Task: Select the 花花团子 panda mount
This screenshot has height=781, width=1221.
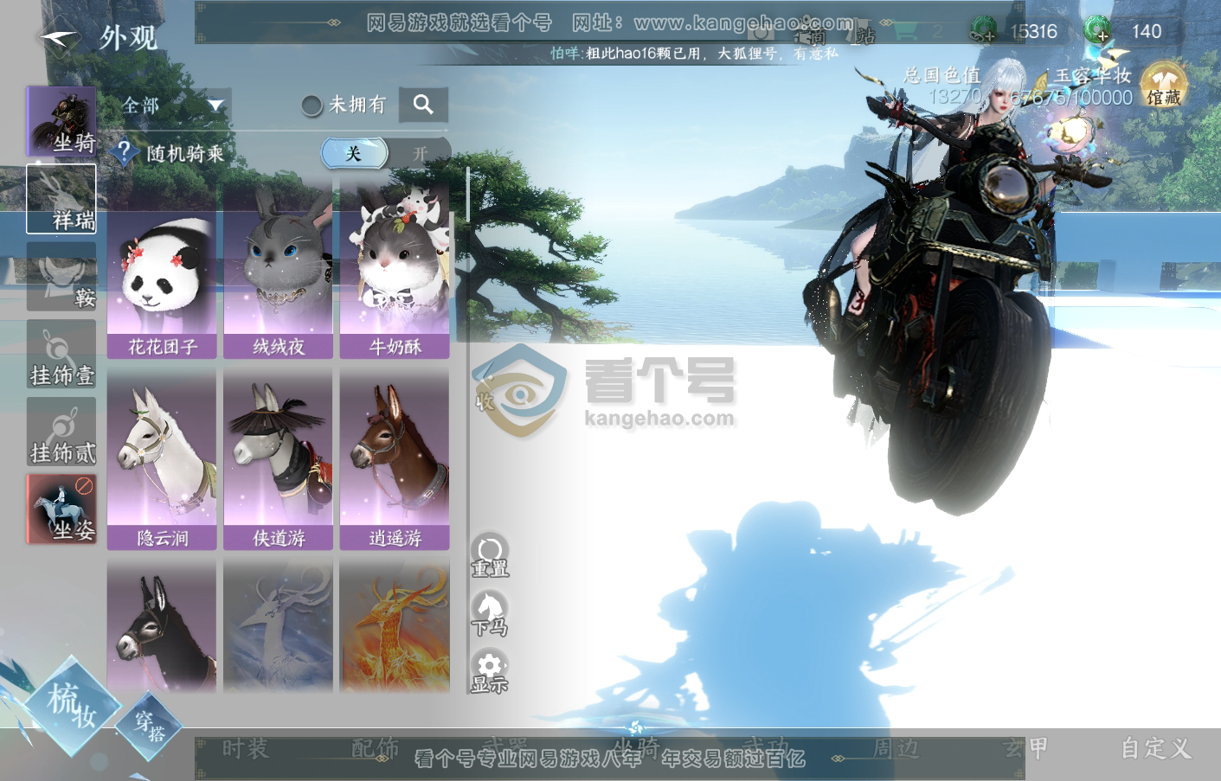Action: coord(162,271)
